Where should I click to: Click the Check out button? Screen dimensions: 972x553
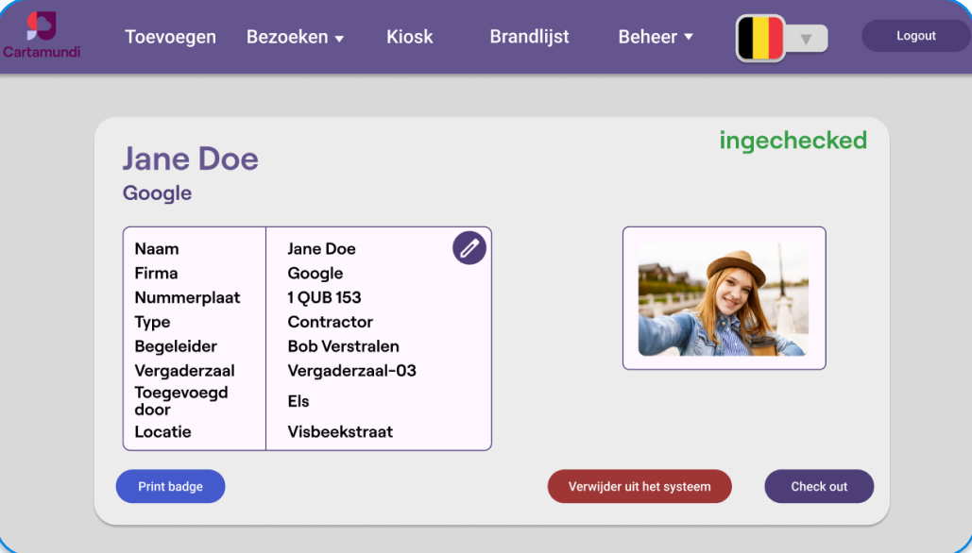[819, 486]
